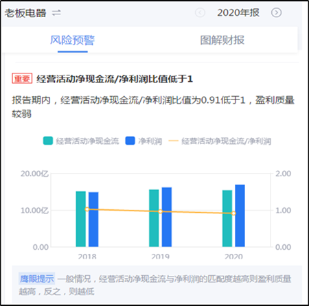Toggle the 净利润 blue legend

coord(144,141)
